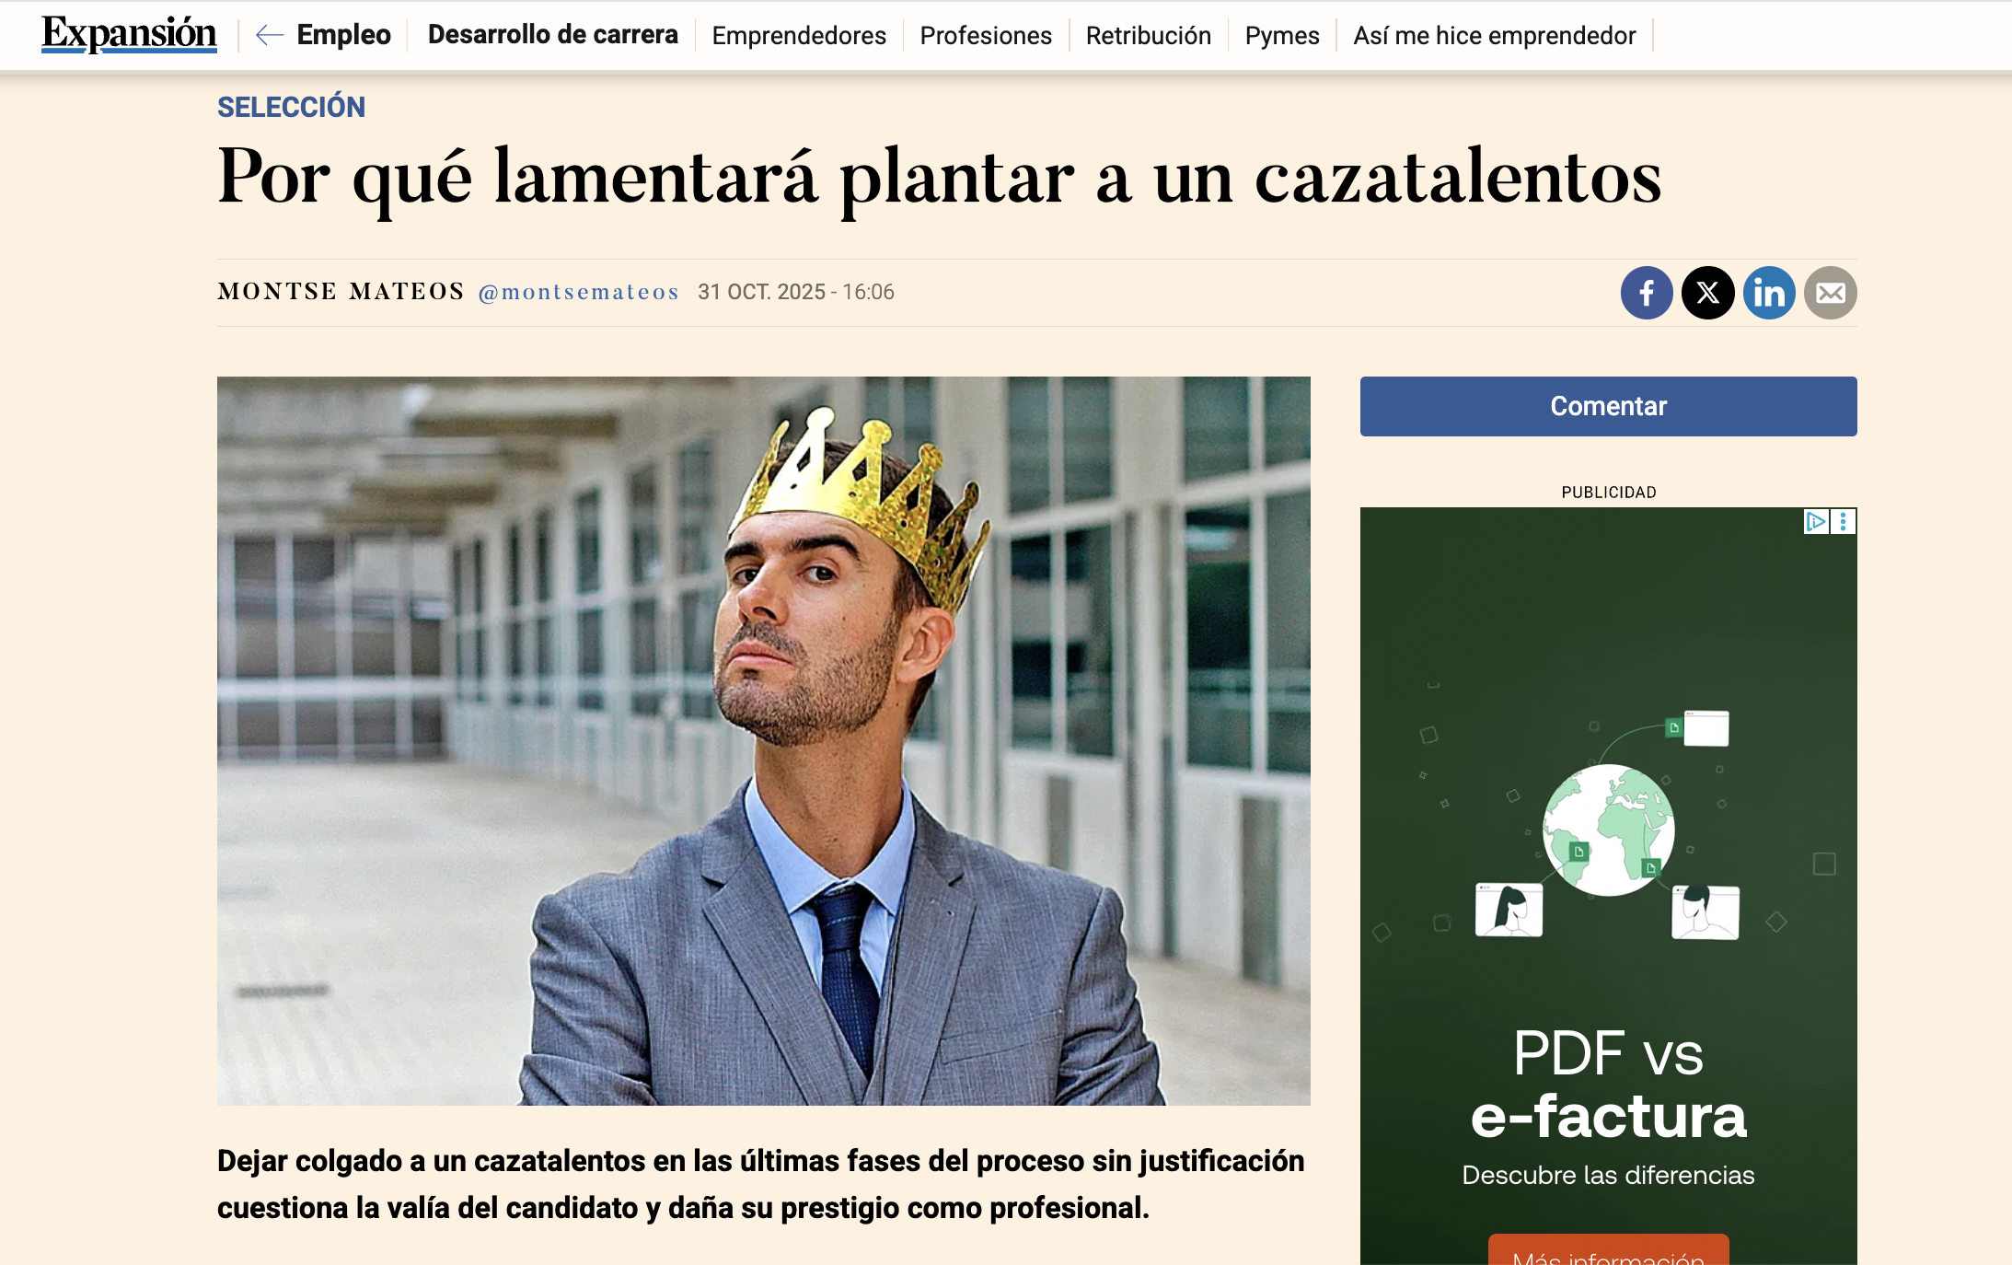
Task: Open the AdChoices icon on the ad
Action: [x=1816, y=522]
